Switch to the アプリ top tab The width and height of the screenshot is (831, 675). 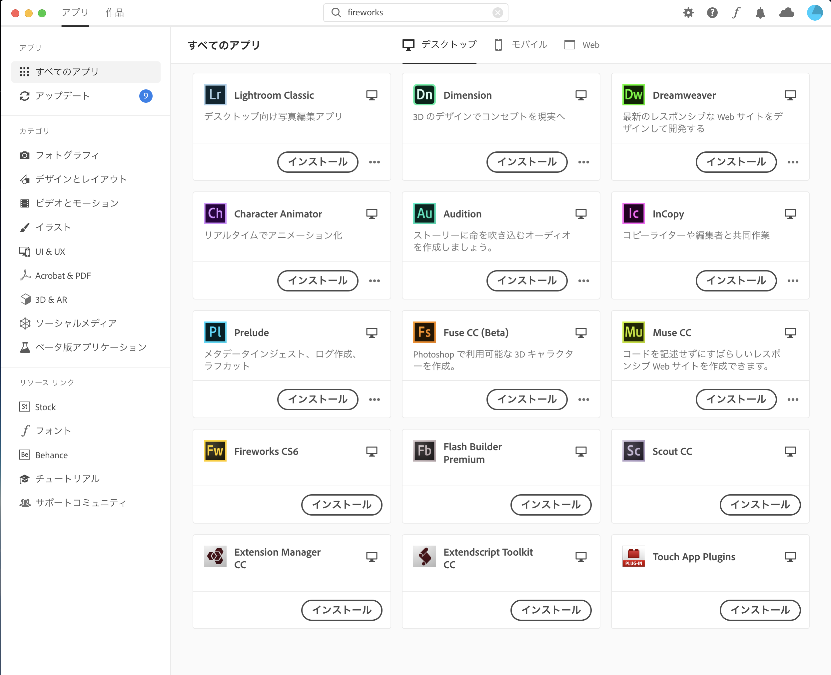(x=75, y=12)
